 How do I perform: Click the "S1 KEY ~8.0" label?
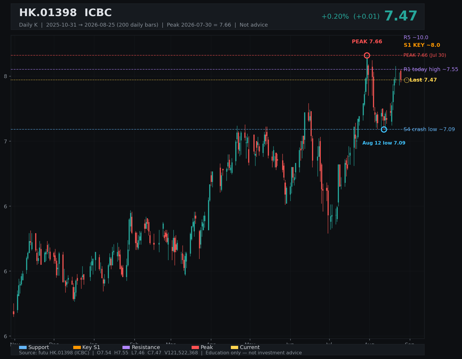(422, 45)
